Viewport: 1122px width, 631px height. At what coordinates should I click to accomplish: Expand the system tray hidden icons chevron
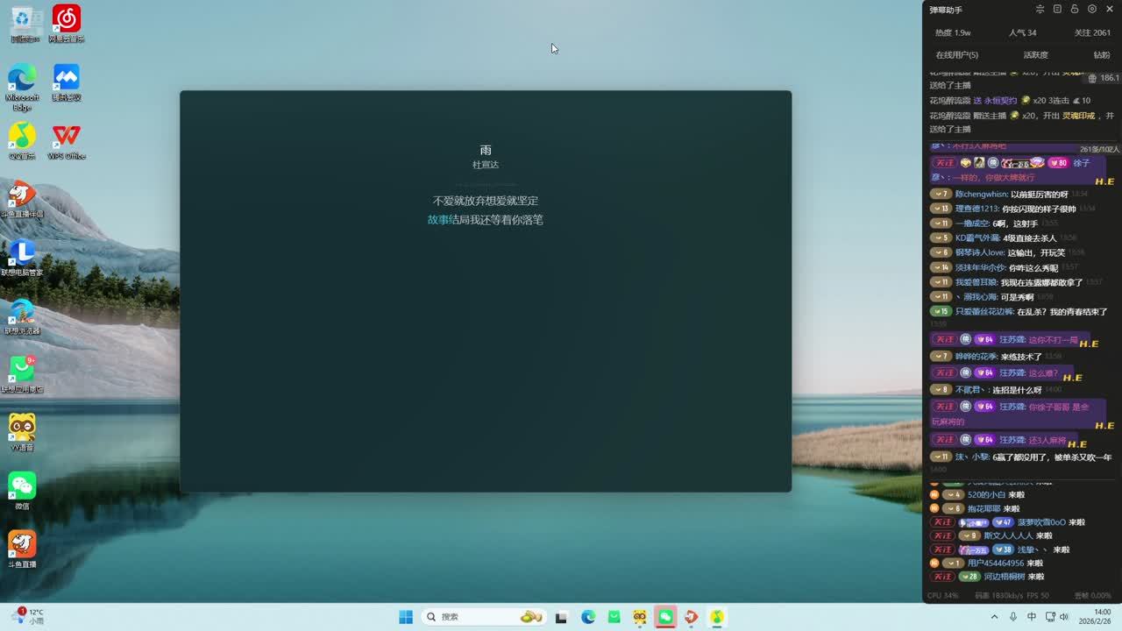point(994,617)
